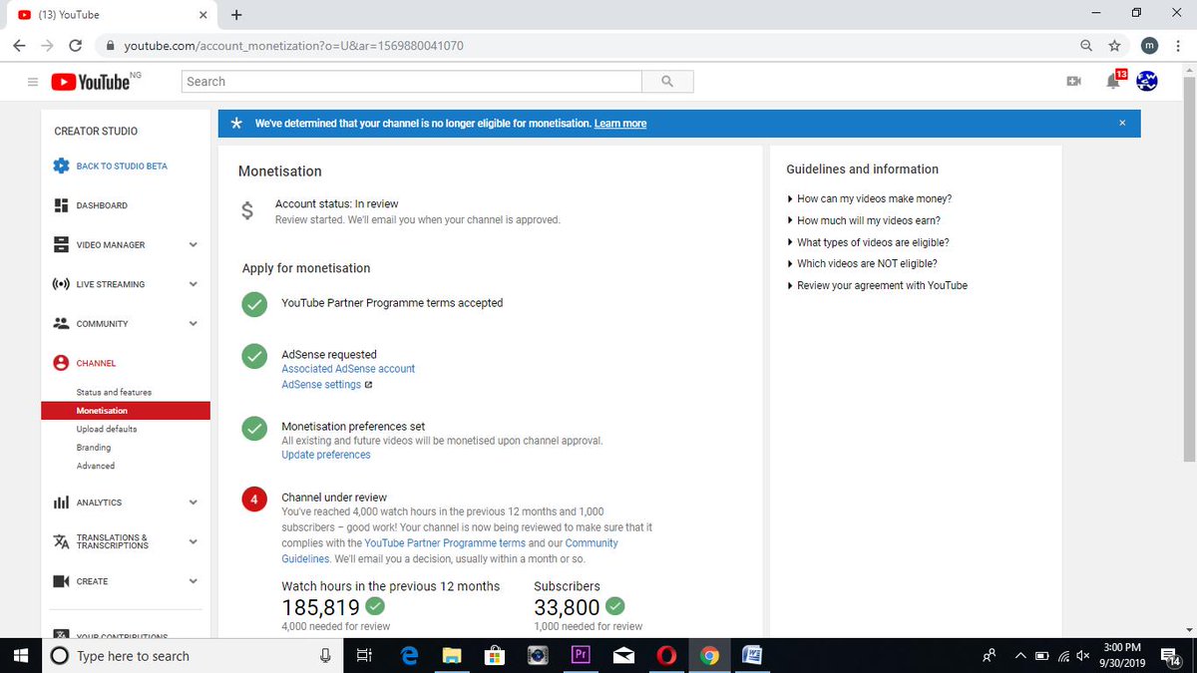Select the Monetisation menu item
The image size is (1197, 673).
[x=126, y=410]
